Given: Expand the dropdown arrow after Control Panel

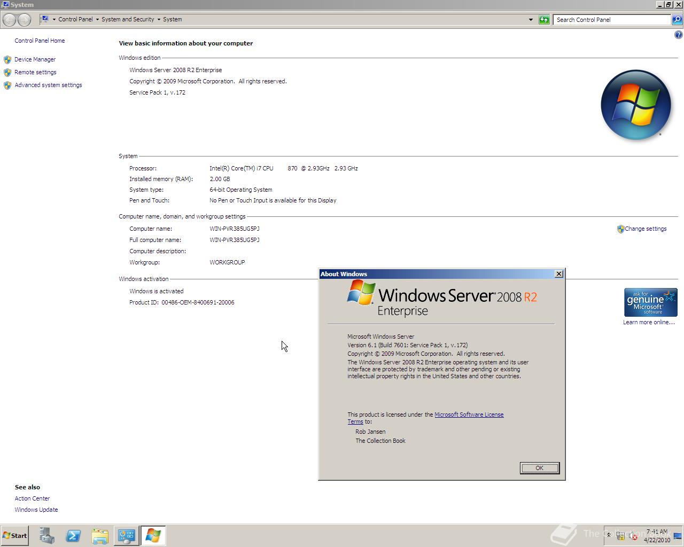Looking at the screenshot, I should (97, 19).
